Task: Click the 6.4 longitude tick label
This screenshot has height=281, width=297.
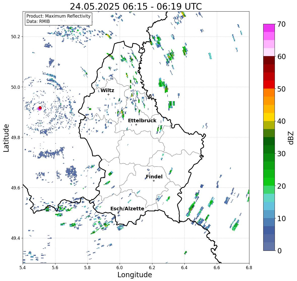Action: pyautogui.click(x=184, y=268)
